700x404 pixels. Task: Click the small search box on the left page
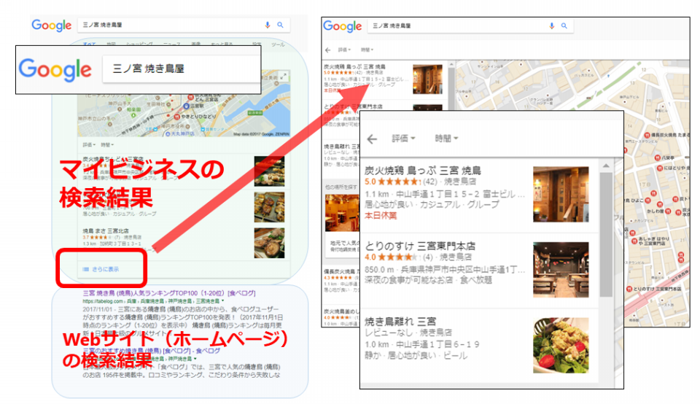point(184,25)
